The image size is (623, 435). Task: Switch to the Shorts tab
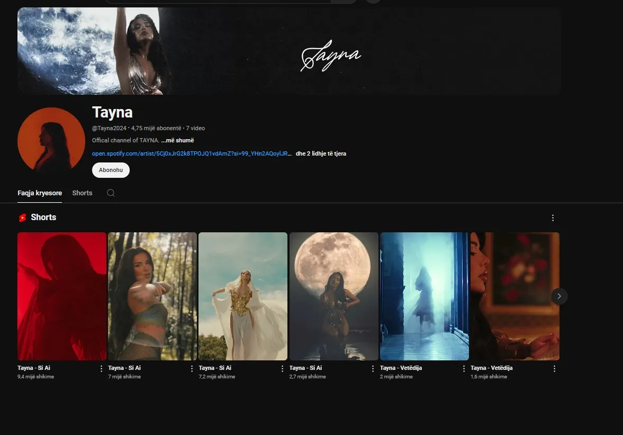click(82, 193)
